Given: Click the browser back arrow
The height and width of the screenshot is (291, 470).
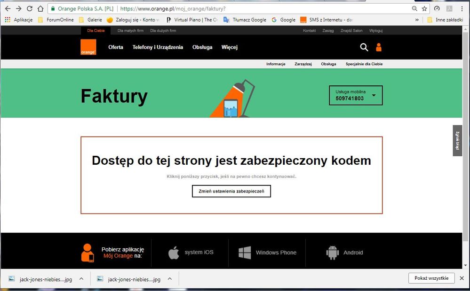Looking at the screenshot, I should point(7,8).
